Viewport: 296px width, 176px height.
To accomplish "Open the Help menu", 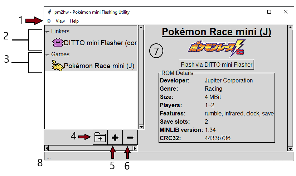I will 74,21.
